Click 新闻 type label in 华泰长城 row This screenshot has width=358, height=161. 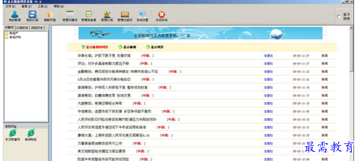[x=325, y=56]
